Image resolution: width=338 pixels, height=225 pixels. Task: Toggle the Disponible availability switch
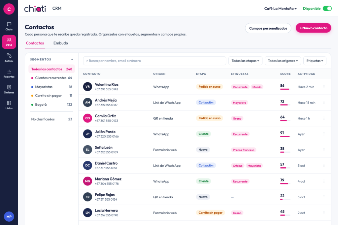tap(327, 9)
